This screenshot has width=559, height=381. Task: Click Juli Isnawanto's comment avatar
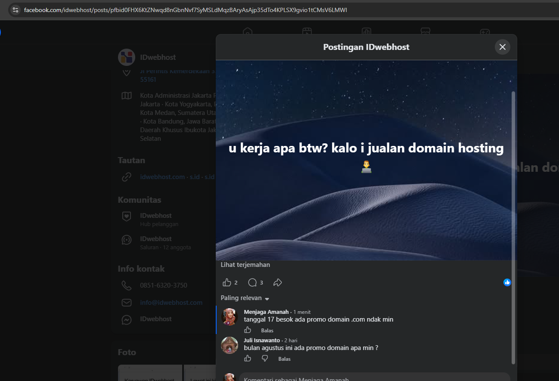(230, 345)
